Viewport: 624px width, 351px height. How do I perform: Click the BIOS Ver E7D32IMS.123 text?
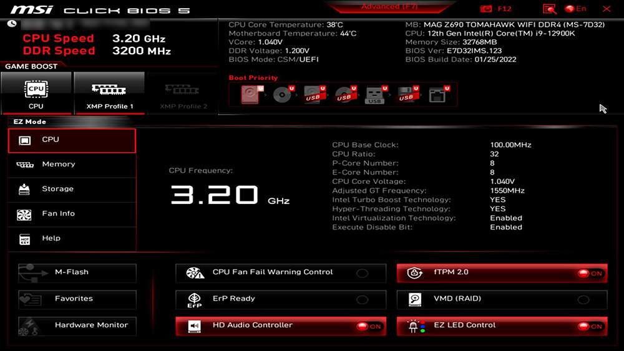(453, 51)
